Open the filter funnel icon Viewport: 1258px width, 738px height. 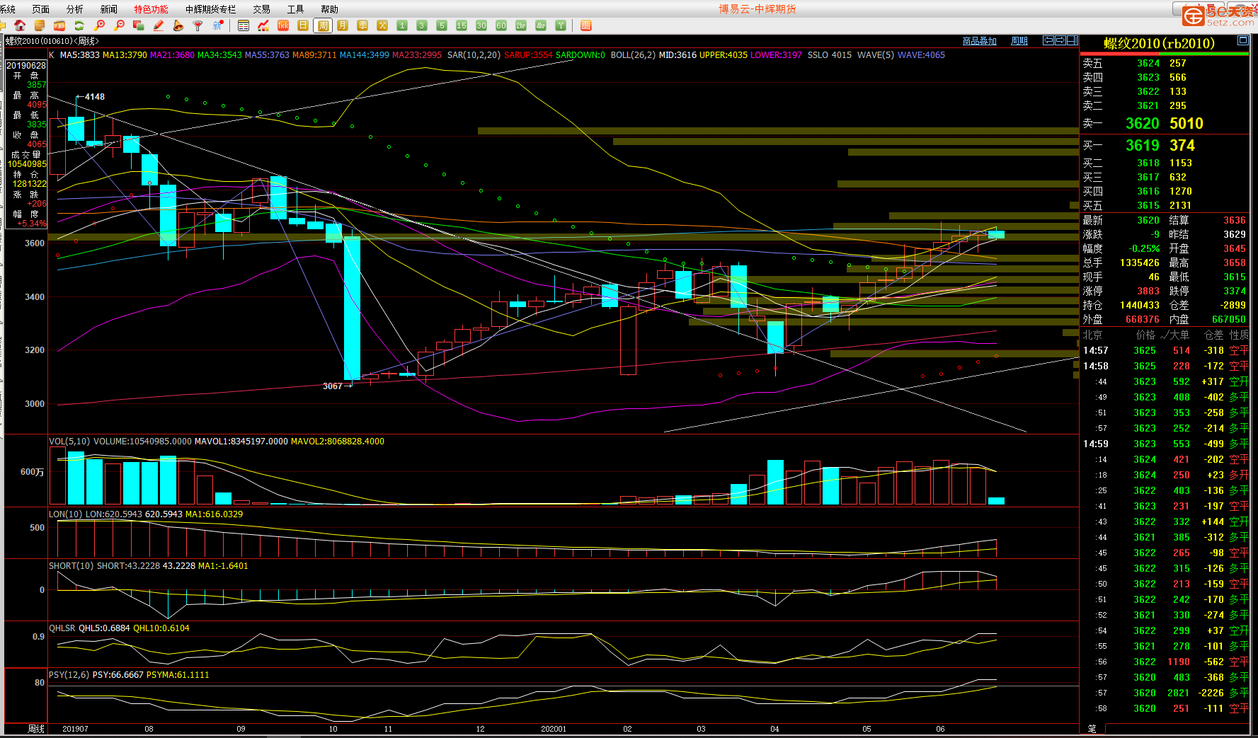pos(198,25)
